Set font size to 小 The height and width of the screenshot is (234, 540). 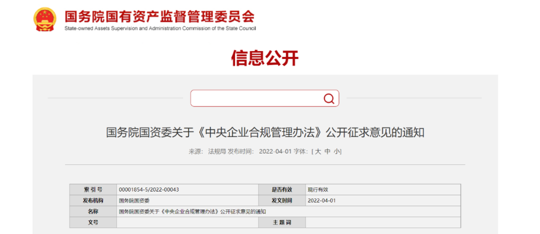(x=337, y=151)
